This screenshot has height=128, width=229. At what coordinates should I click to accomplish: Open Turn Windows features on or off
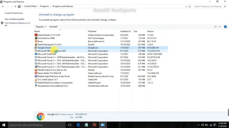pyautogui.click(x=18, y=24)
